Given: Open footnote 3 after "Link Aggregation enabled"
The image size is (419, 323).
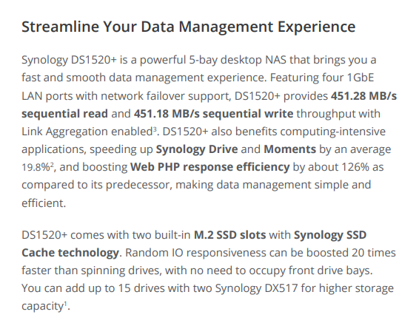Looking at the screenshot, I should (155, 129).
